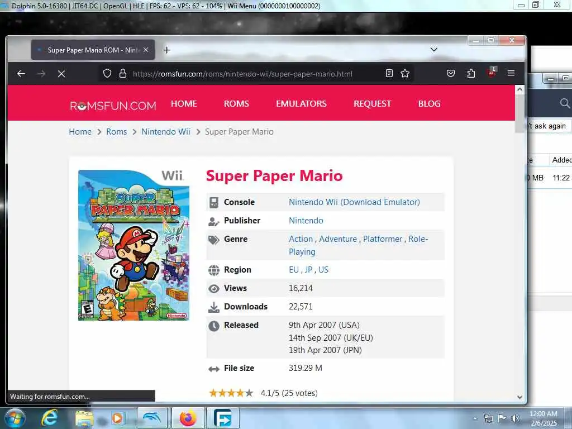Open ROMS in the site navigation
This screenshot has height=429, width=572.
(x=236, y=103)
